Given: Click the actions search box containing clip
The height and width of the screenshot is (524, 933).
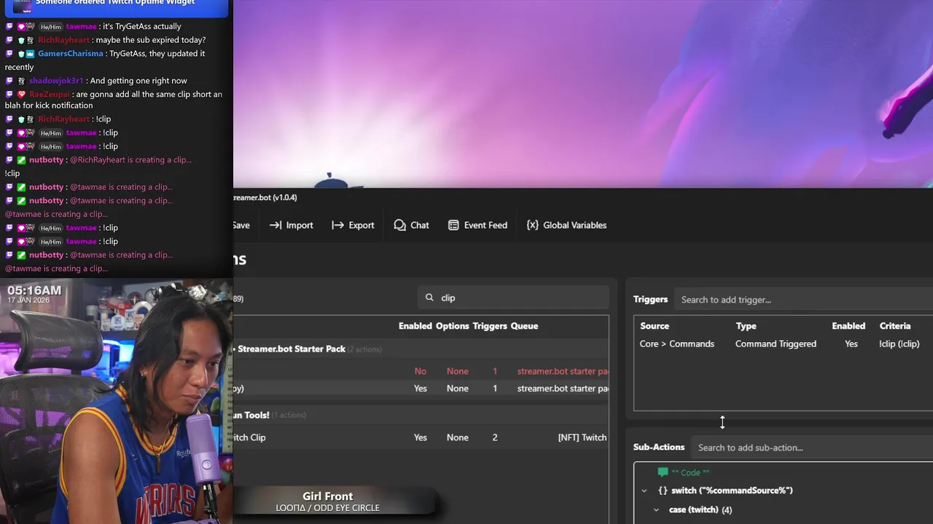Looking at the screenshot, I should (514, 298).
